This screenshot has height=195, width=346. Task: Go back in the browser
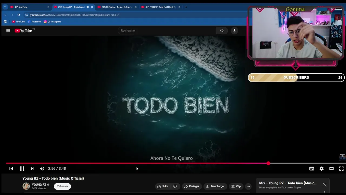5,15
